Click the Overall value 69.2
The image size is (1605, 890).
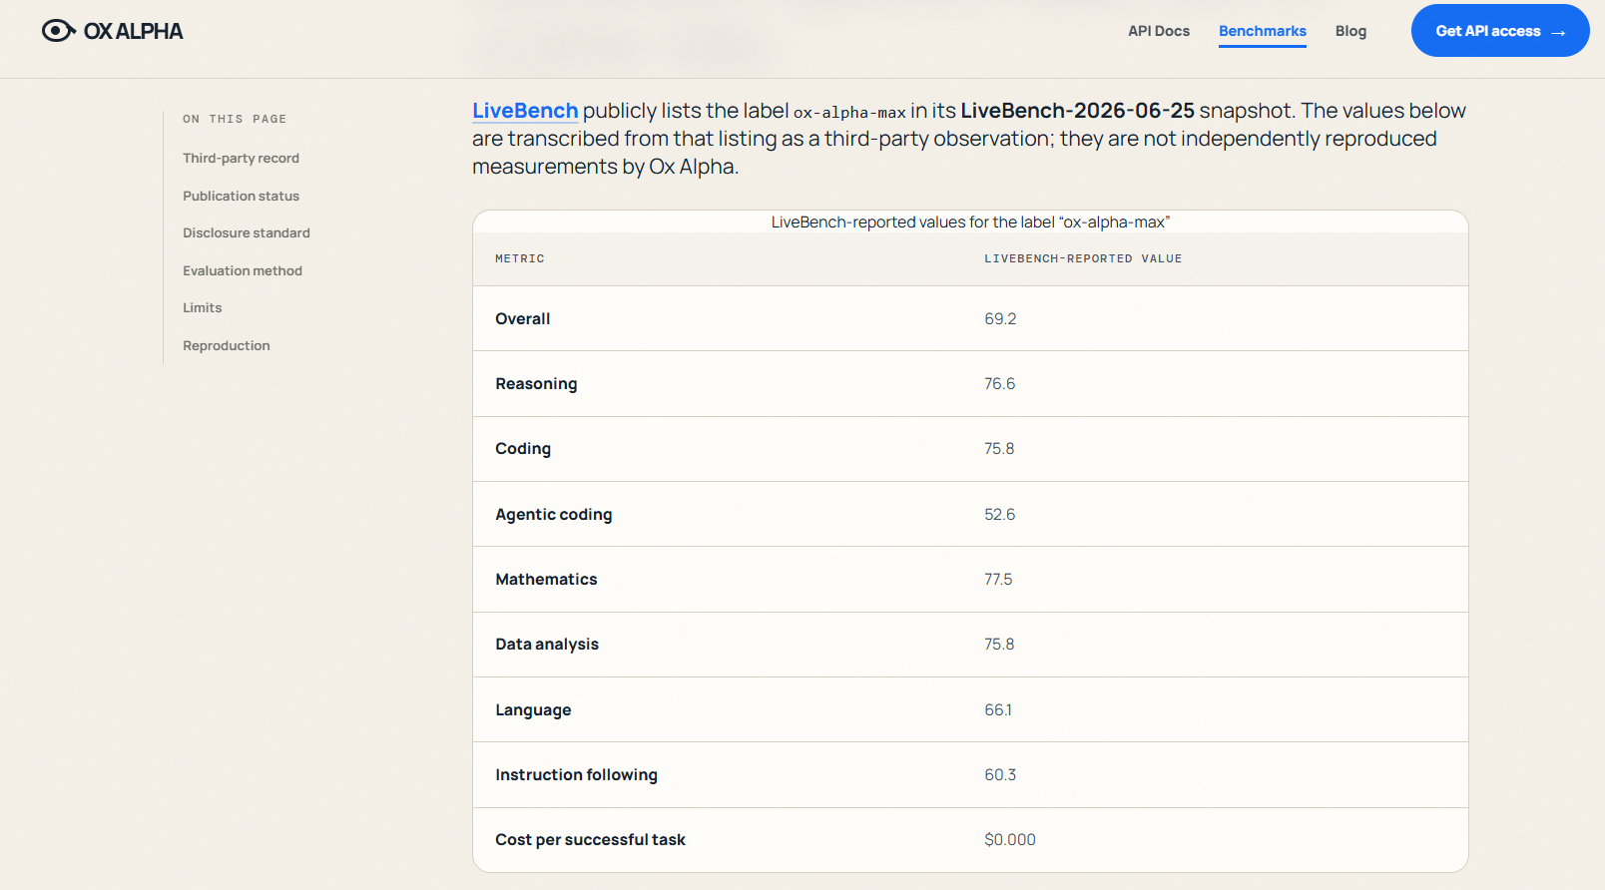1000,318
